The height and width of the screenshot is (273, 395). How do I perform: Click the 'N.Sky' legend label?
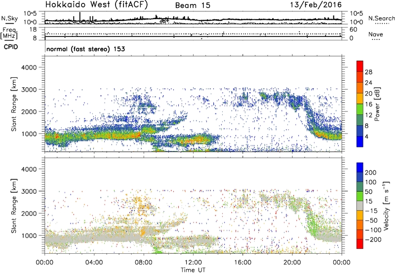click(9, 18)
